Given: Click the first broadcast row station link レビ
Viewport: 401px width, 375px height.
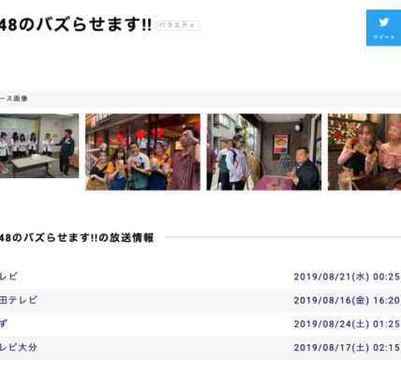Looking at the screenshot, I should point(8,277).
